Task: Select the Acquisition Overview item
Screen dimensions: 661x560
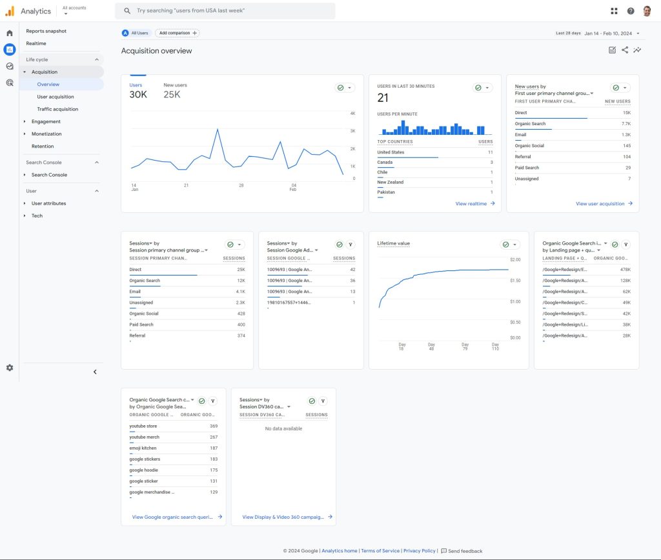Action: [x=61, y=85]
